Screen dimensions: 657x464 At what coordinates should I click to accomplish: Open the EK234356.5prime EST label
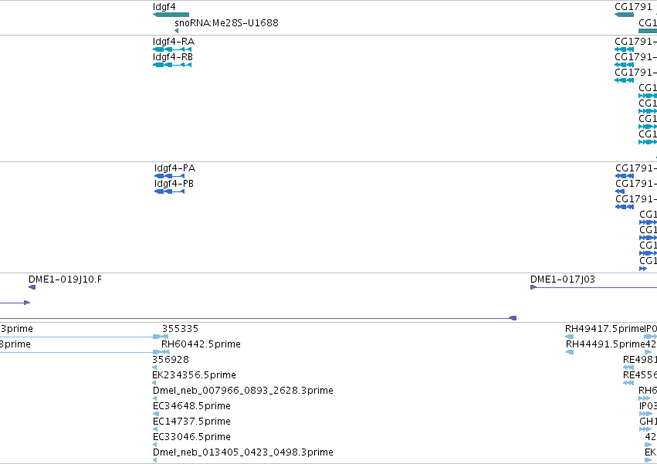tap(194, 375)
